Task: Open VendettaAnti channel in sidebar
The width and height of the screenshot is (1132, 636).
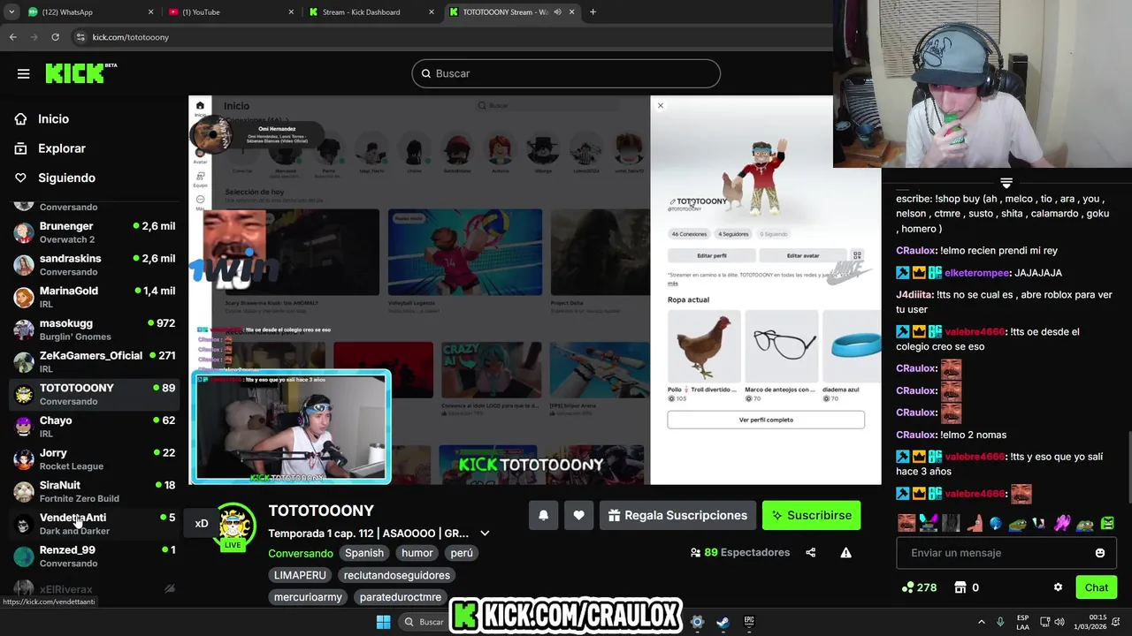Action: (x=94, y=524)
